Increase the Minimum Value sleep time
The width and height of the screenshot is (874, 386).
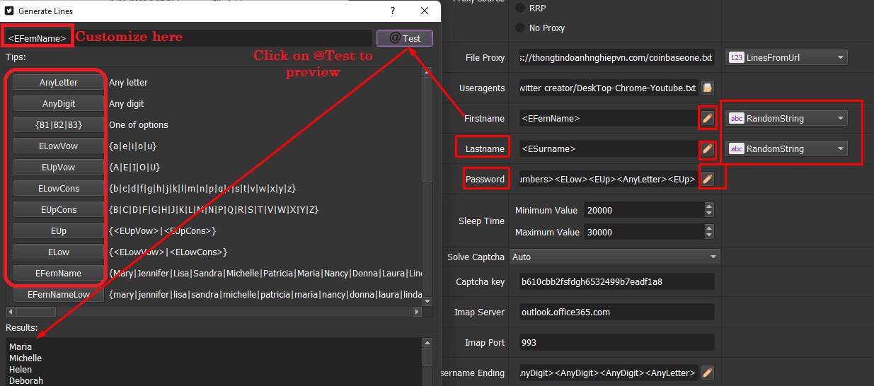coord(709,207)
